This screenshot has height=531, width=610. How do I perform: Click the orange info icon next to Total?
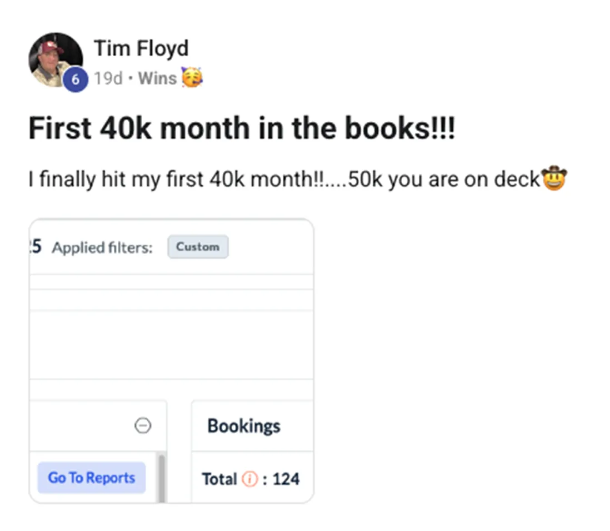[250, 479]
